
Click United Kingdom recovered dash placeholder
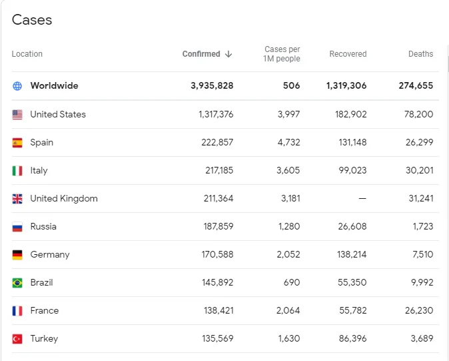click(362, 198)
